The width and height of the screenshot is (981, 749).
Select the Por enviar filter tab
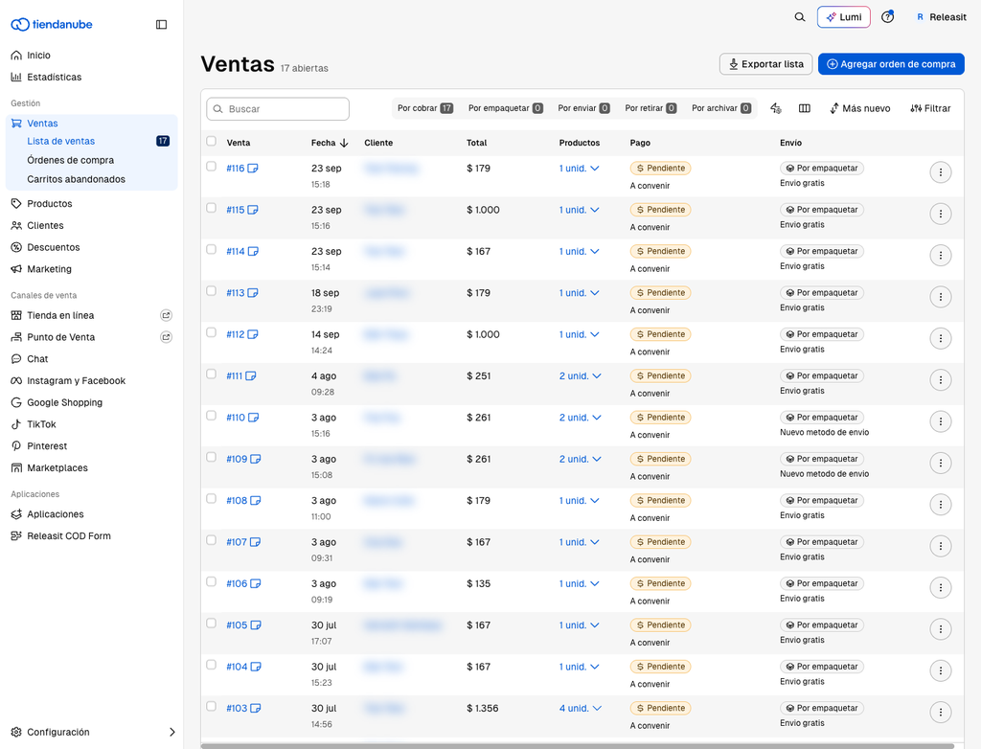tap(583, 108)
